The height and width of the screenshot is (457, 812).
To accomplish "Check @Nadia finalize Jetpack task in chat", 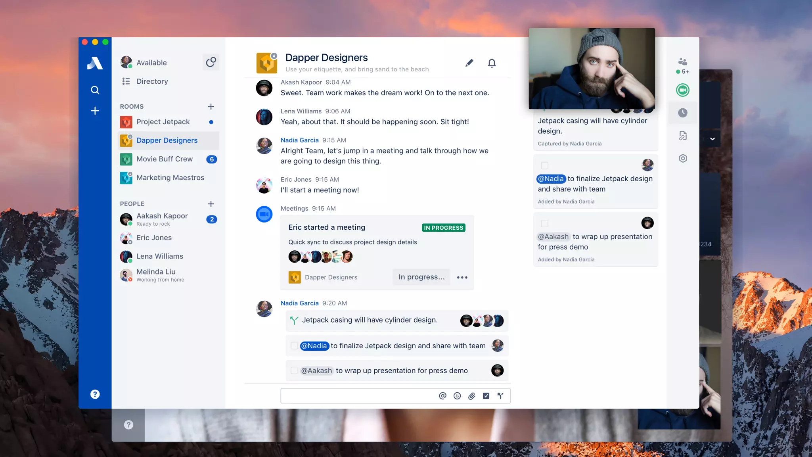I will click(x=294, y=346).
